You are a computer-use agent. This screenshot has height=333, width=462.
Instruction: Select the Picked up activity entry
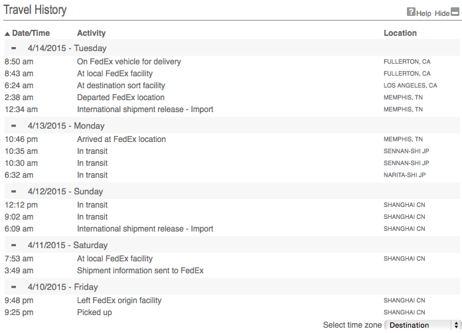pos(94,312)
